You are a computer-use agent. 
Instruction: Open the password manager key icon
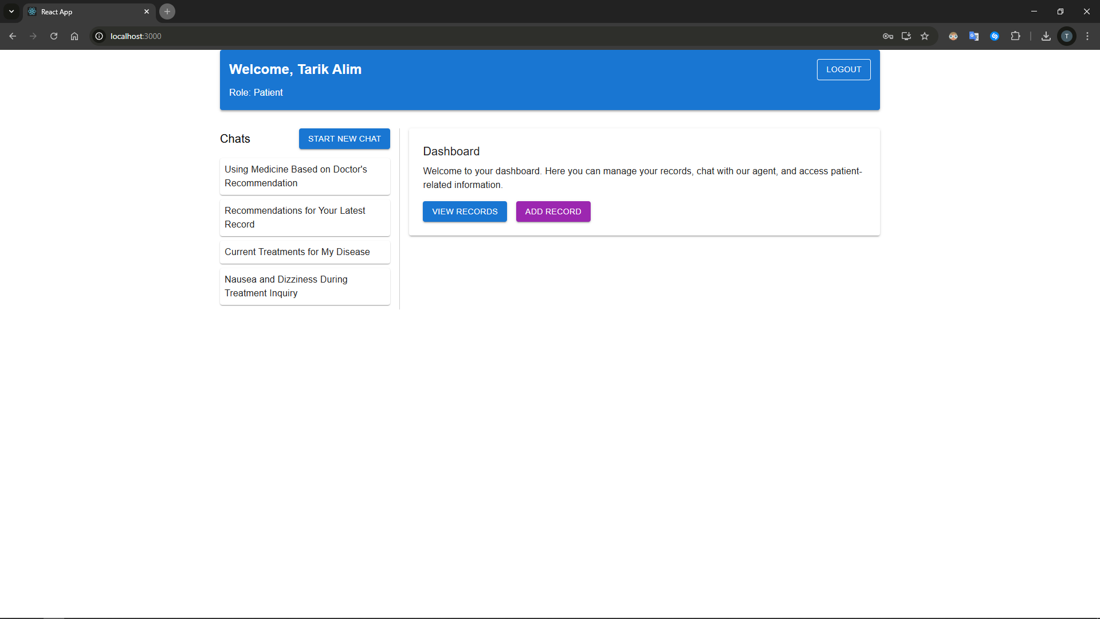point(888,36)
